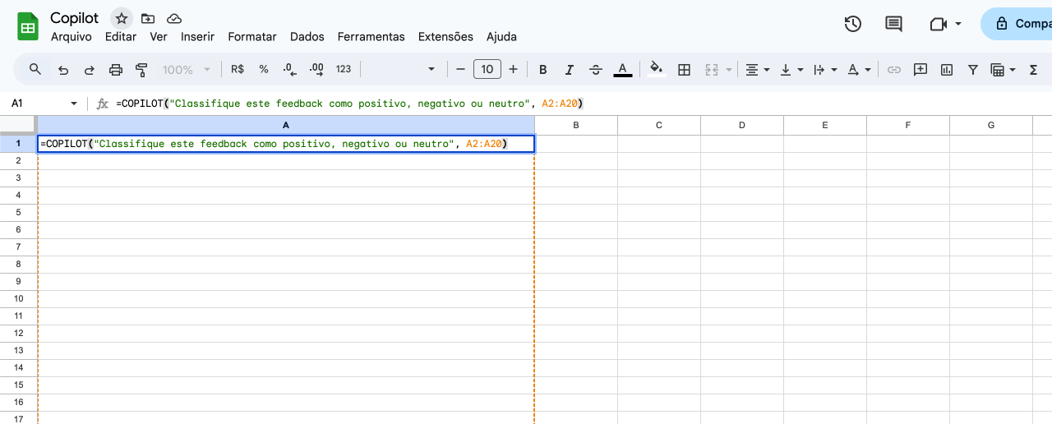Click the insert comment icon
The height and width of the screenshot is (424, 1052).
pyautogui.click(x=920, y=70)
